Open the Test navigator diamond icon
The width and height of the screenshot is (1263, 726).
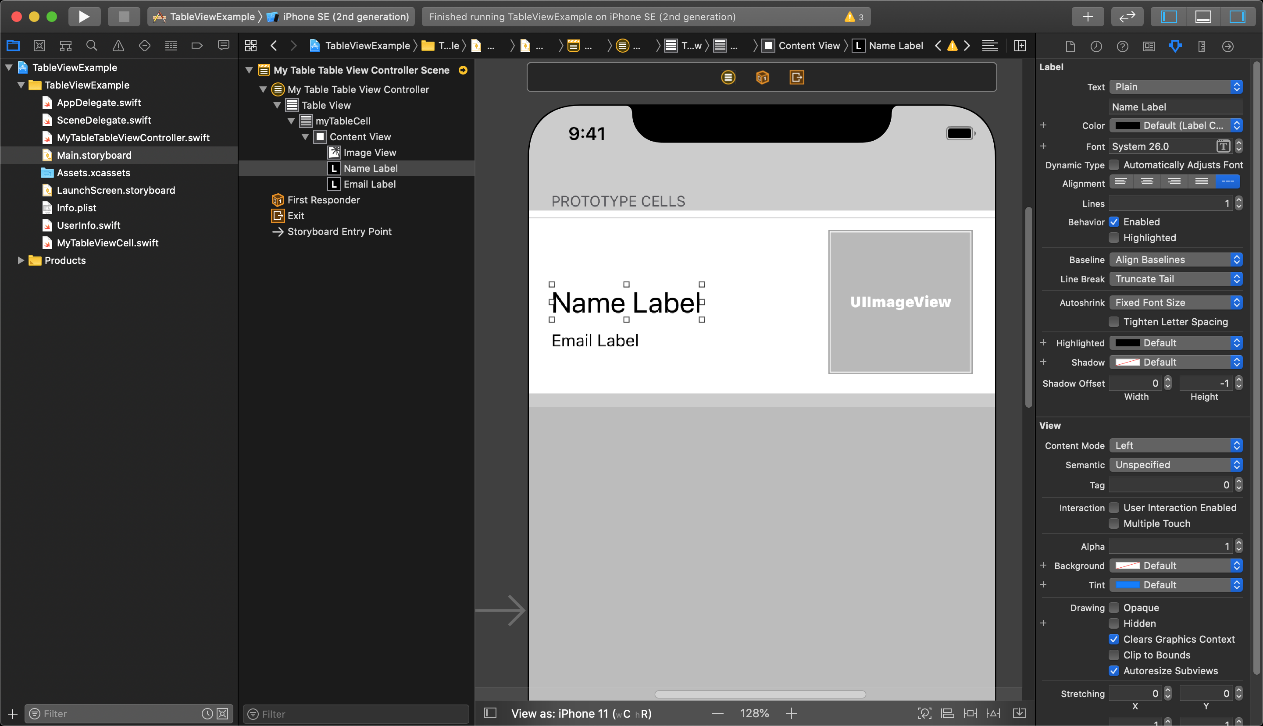tap(145, 46)
